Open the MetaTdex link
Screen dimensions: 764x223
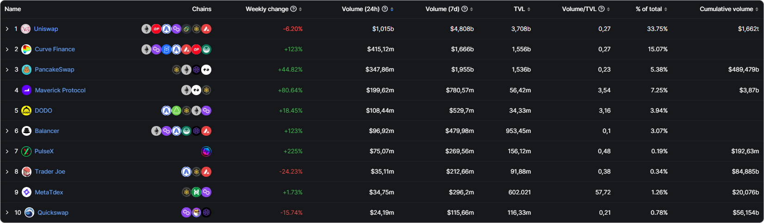click(x=49, y=193)
